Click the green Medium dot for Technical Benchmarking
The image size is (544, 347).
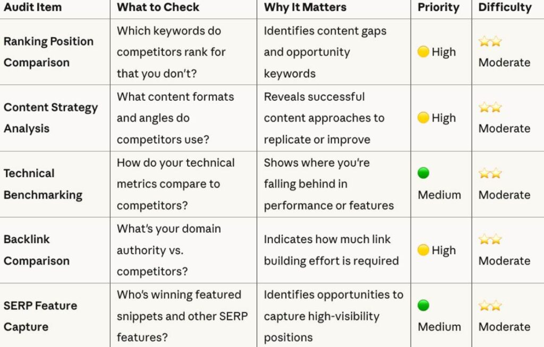[423, 173]
